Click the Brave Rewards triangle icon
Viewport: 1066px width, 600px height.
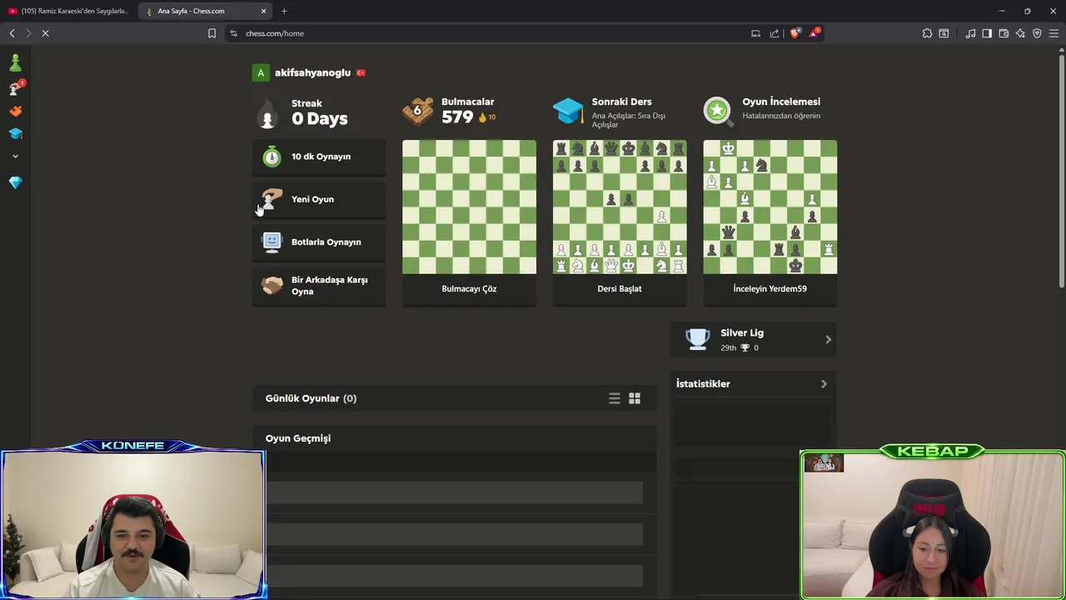pyautogui.click(x=814, y=33)
